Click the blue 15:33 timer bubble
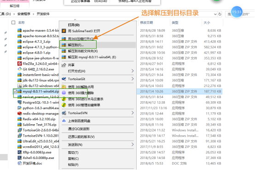The width and height of the screenshot is (255, 170). (x=237, y=12)
